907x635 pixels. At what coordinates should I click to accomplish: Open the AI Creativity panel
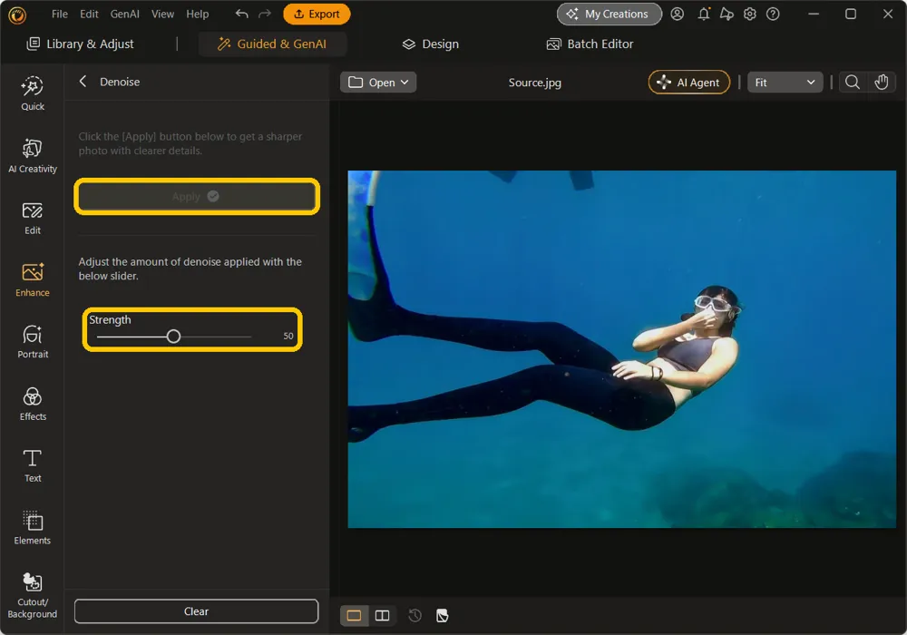[x=33, y=156]
